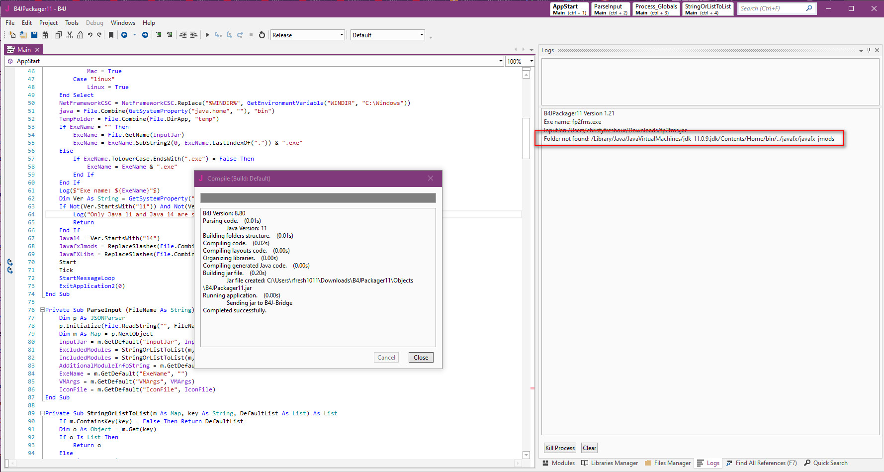The height and width of the screenshot is (472, 884).
Task: Click the Stop square icon
Action: 251,35
